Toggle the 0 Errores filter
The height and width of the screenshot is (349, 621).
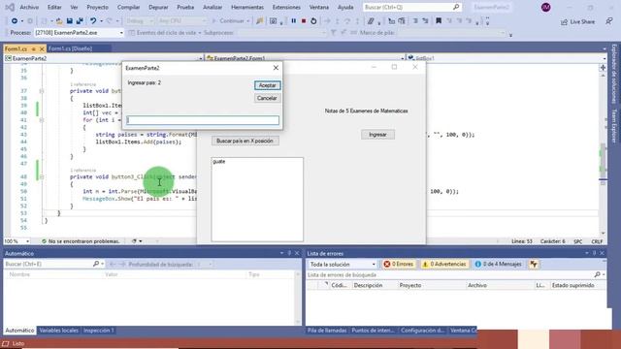(399, 264)
